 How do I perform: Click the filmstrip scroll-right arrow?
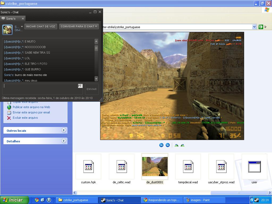tap(270, 193)
